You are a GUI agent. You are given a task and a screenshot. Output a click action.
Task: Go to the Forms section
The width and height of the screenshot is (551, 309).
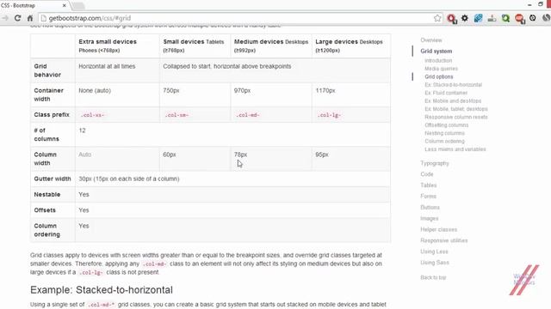[428, 197]
